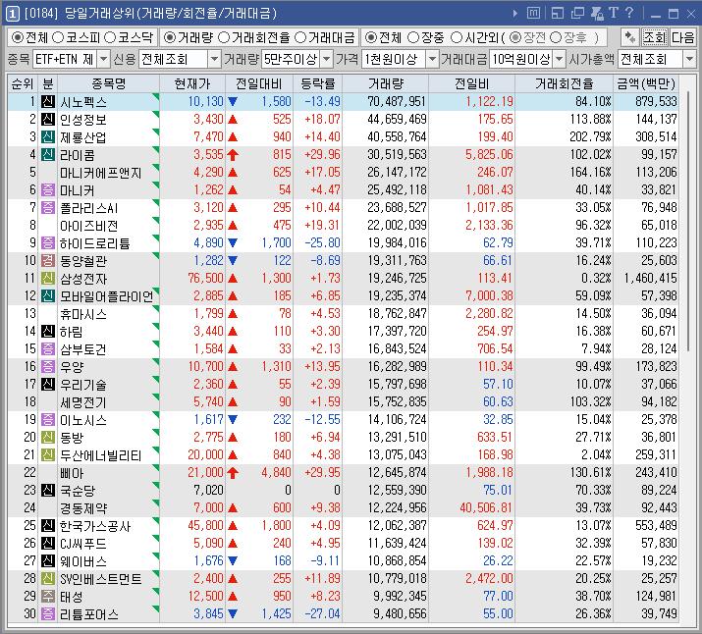This screenshot has height=634, width=702.
Task: Select the 거래회전율 radio button
Action: (224, 37)
